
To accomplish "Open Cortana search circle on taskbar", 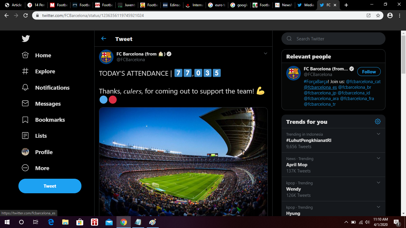I will coord(21,222).
